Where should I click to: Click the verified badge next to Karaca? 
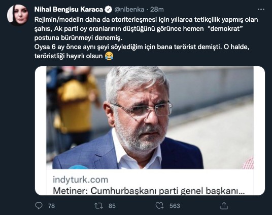click(109, 9)
